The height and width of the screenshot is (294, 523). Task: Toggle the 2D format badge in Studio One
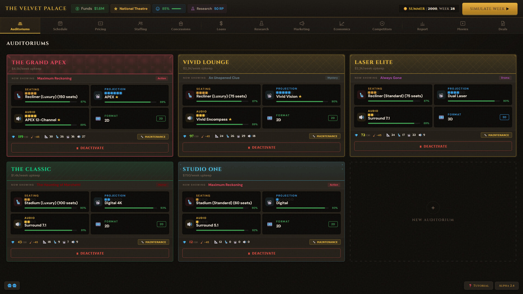tap(333, 224)
